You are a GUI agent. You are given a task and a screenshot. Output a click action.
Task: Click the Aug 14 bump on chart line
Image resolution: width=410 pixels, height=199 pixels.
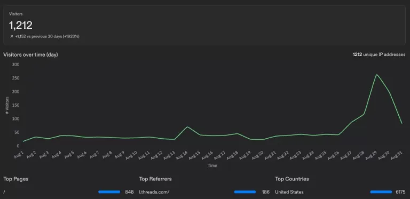tap(187, 127)
